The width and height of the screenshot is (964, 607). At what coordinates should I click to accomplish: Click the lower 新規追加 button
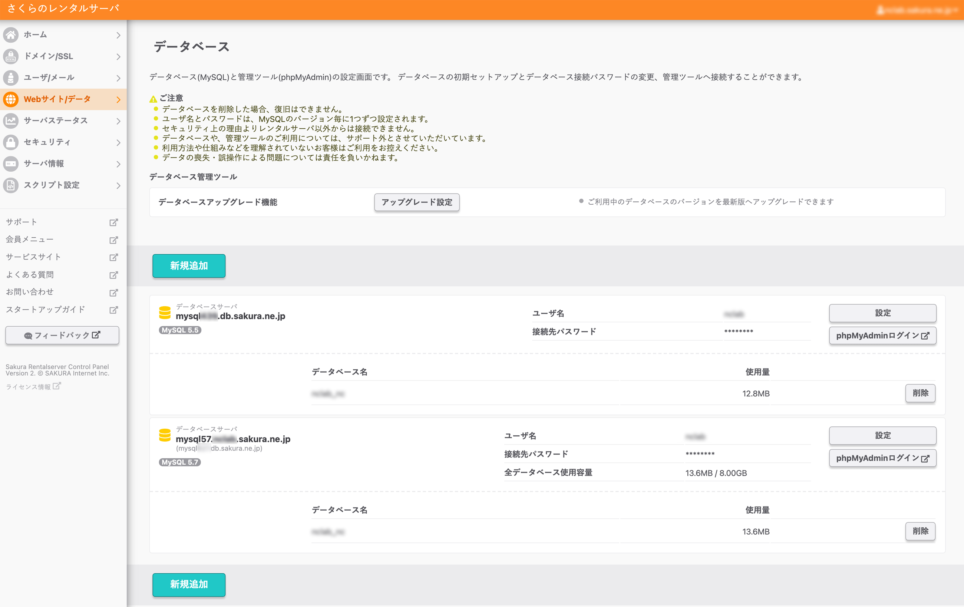(x=189, y=585)
